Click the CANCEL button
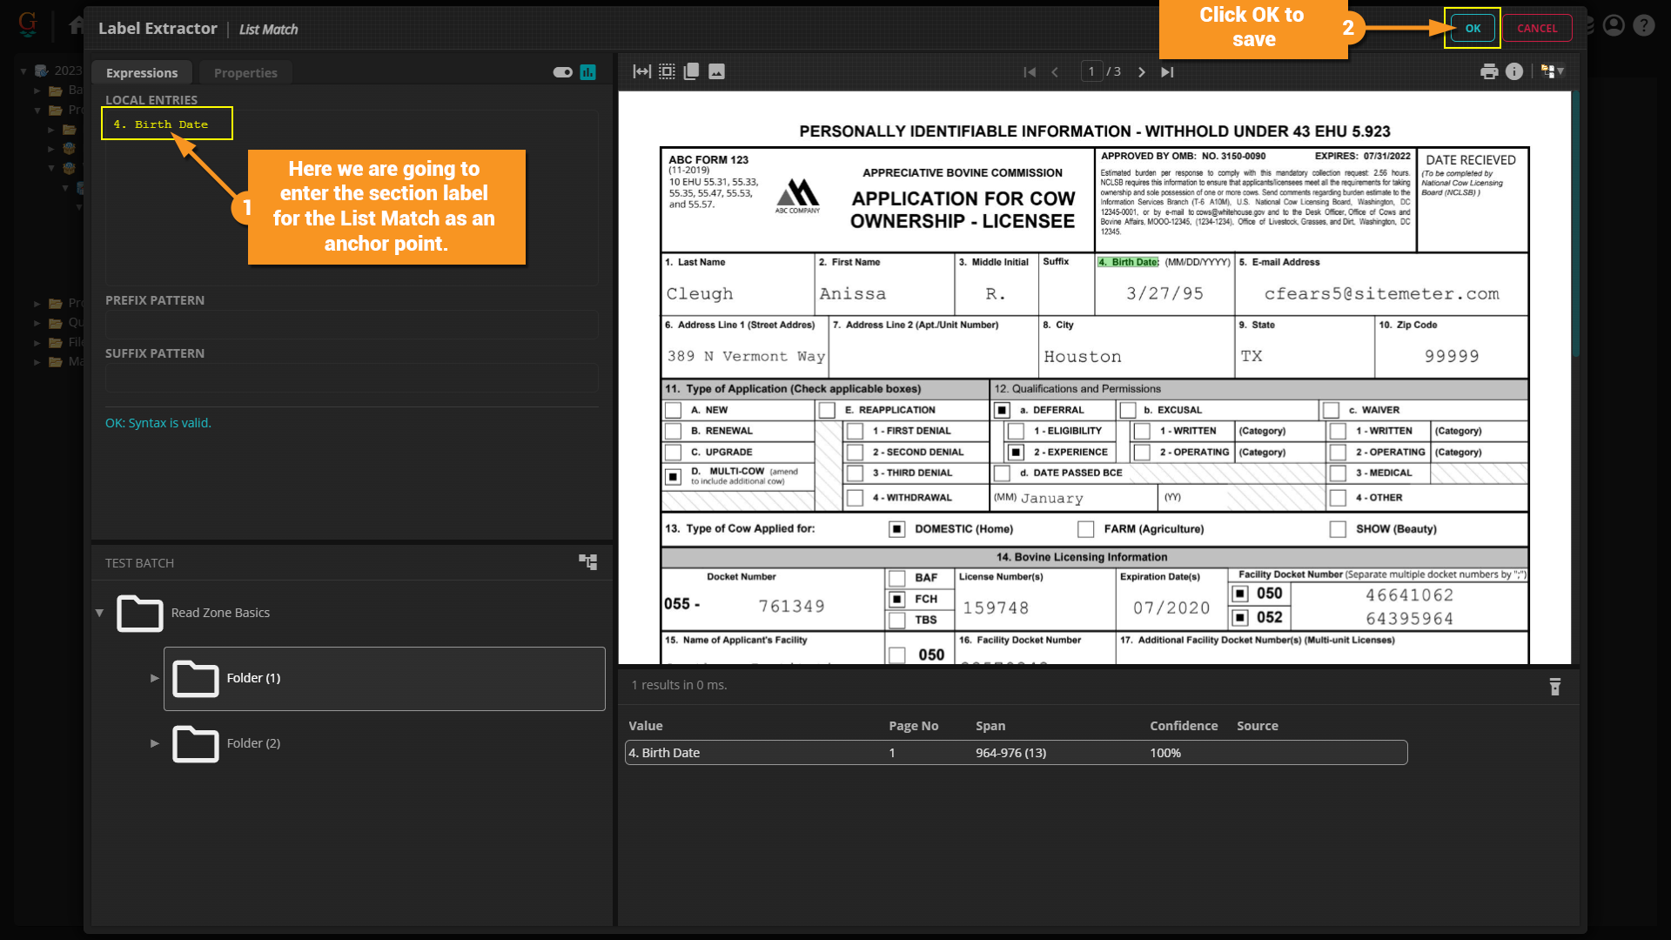This screenshot has height=940, width=1671. tap(1537, 28)
